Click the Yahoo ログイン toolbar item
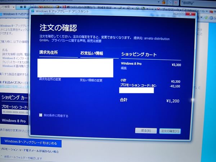This screenshot has height=162, width=216. (x=45, y=7)
